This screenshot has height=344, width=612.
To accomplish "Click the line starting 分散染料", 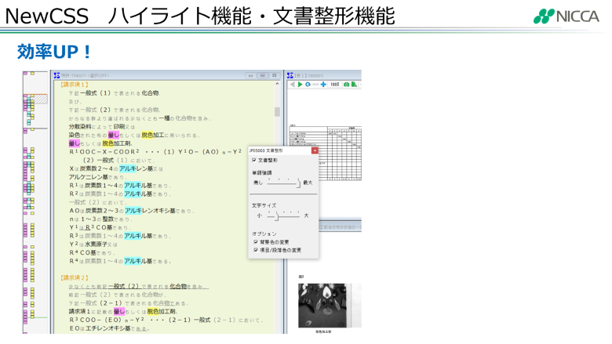I will (102, 127).
